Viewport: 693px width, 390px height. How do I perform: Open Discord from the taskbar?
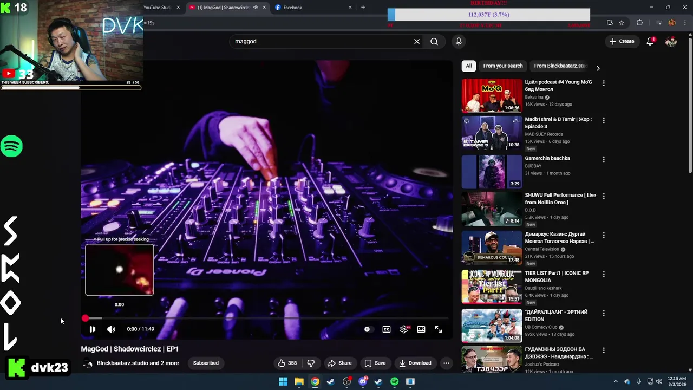(x=363, y=381)
